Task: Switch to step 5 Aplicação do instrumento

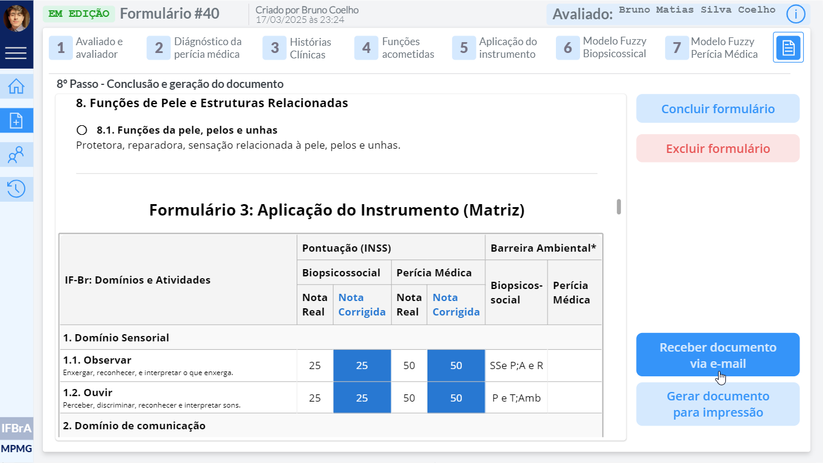Action: [x=496, y=48]
